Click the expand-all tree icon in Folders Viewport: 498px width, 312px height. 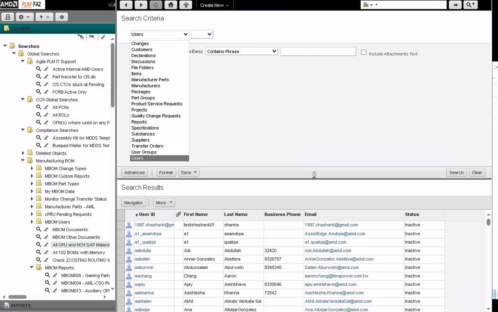81,37
